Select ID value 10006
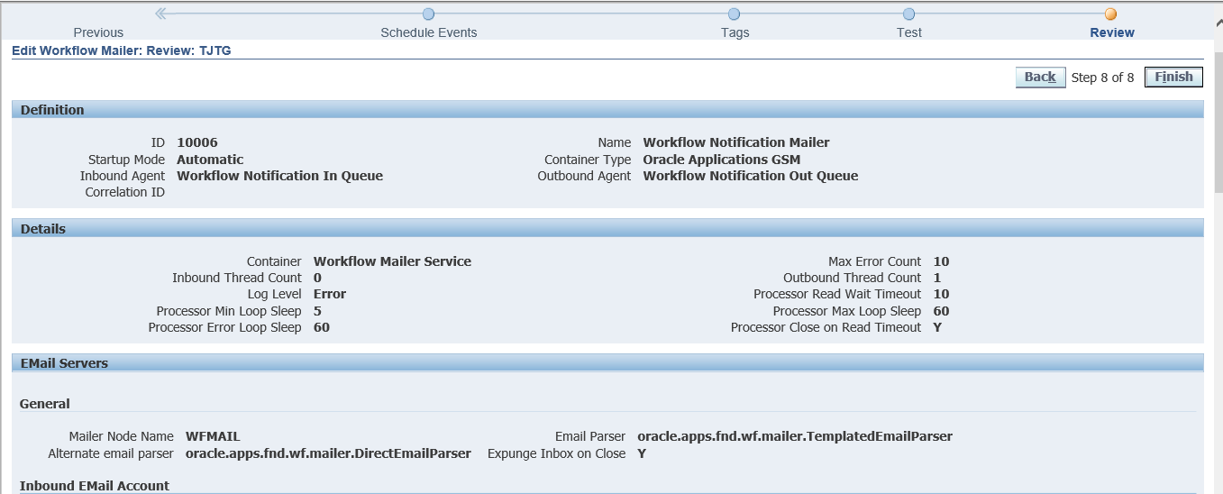Screen dimensions: 1223x494 197,142
